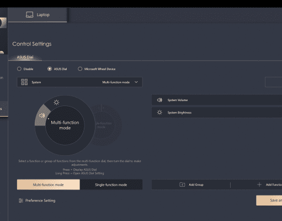282x221 pixels.
Task: Click the dashed empty box at right
Action: 274,82
